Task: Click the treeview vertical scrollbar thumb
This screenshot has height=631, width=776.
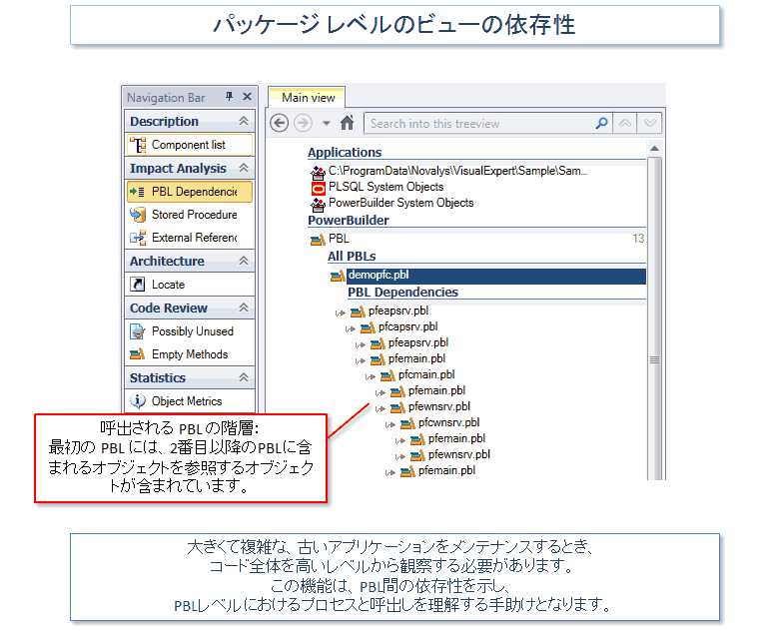Action: pyautogui.click(x=655, y=359)
